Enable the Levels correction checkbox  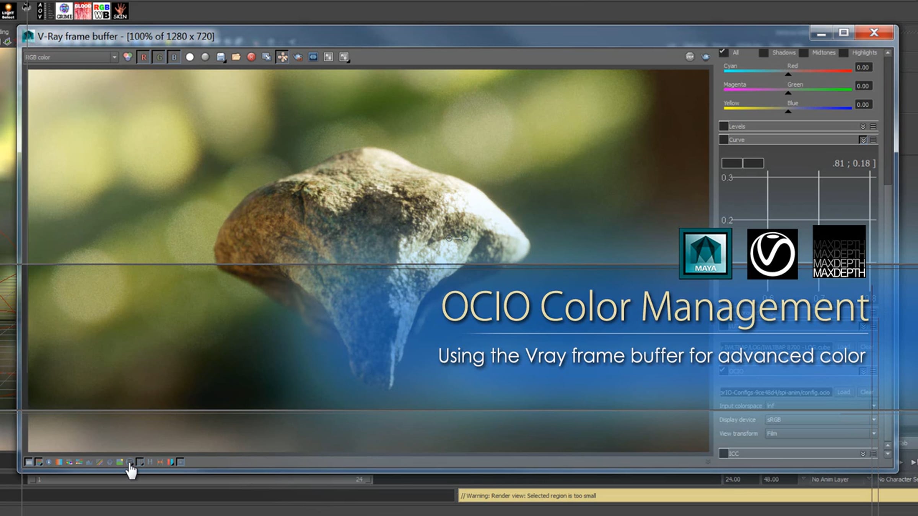[724, 126]
